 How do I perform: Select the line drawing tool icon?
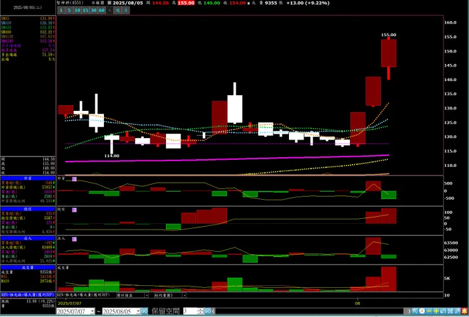click(458, 311)
